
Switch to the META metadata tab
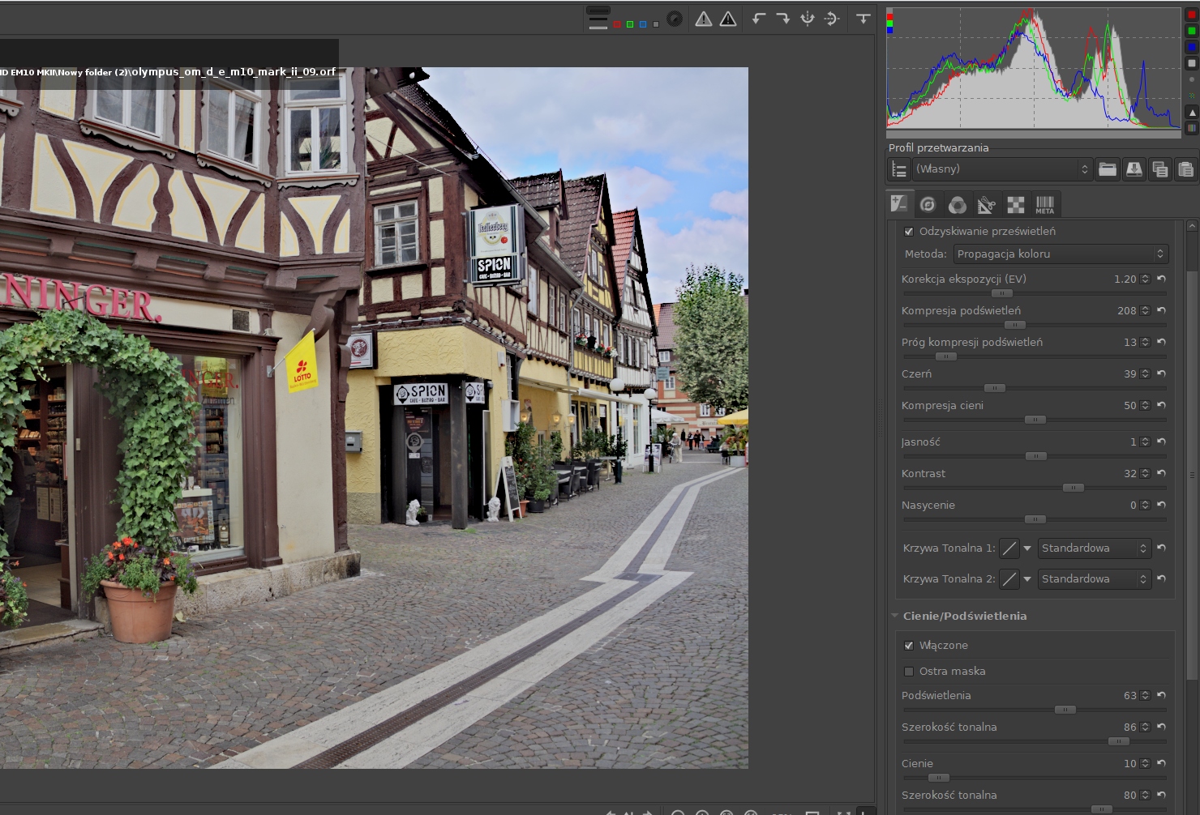[1044, 205]
